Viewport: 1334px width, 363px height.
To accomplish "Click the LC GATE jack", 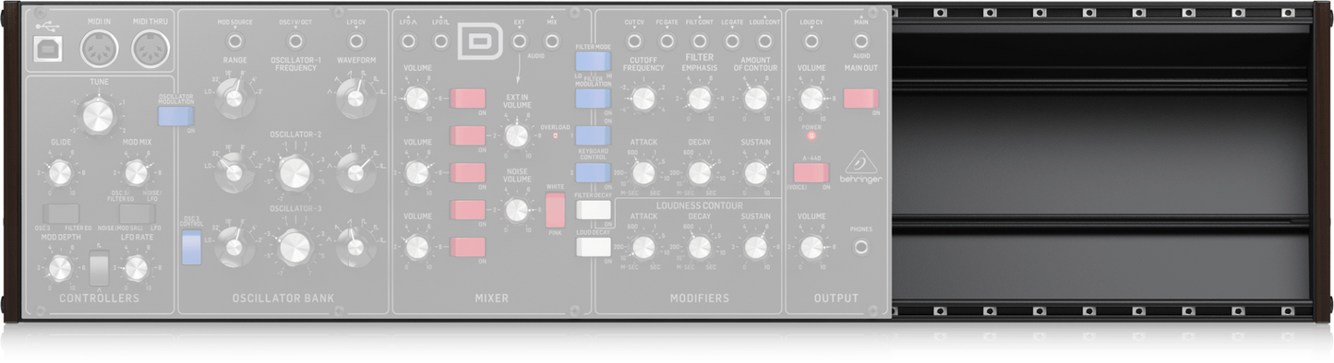I will point(732,41).
